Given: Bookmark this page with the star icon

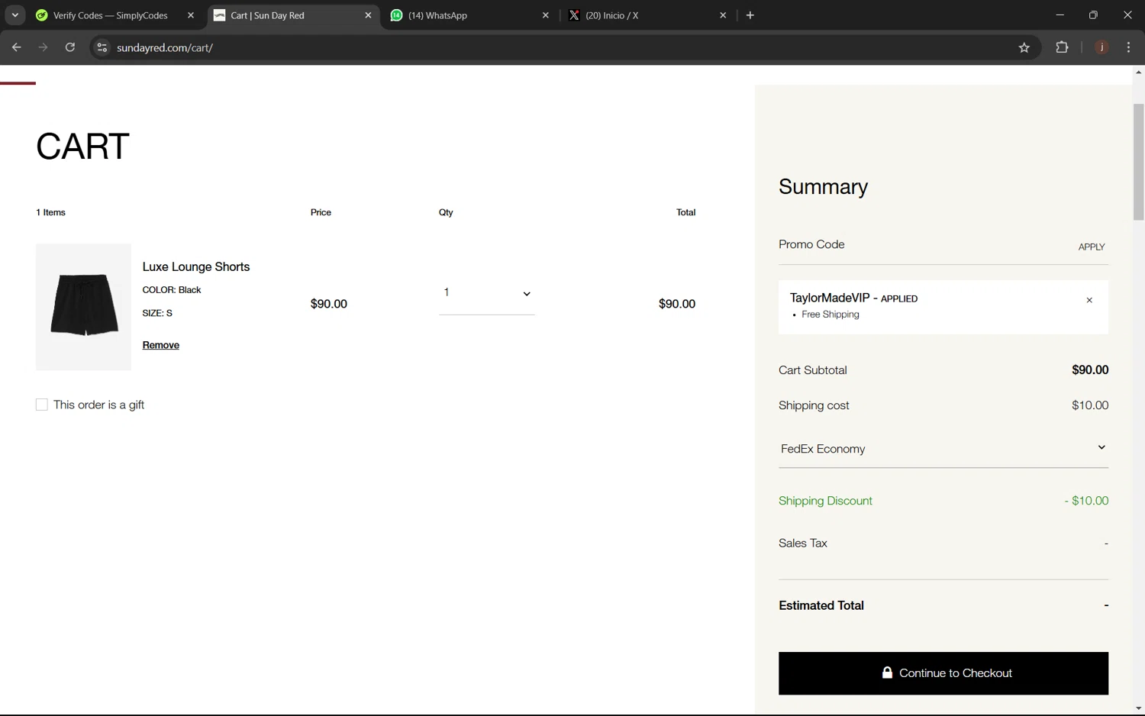Looking at the screenshot, I should (1024, 47).
